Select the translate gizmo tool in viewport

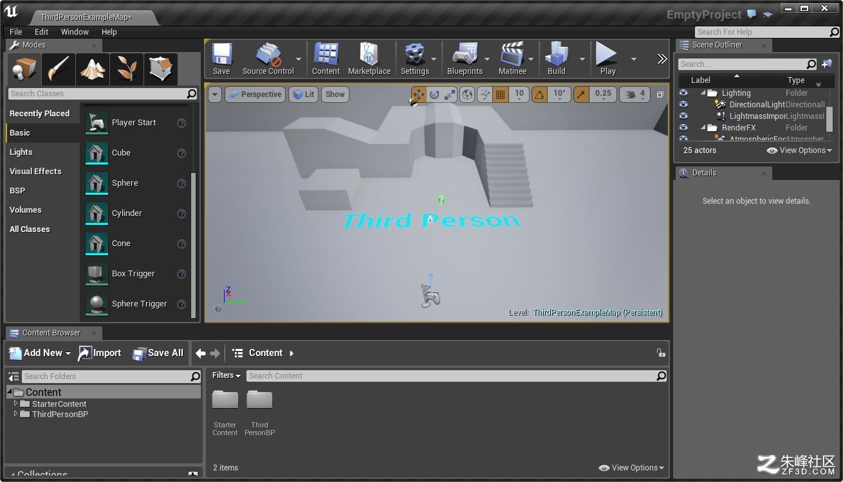[x=419, y=94]
